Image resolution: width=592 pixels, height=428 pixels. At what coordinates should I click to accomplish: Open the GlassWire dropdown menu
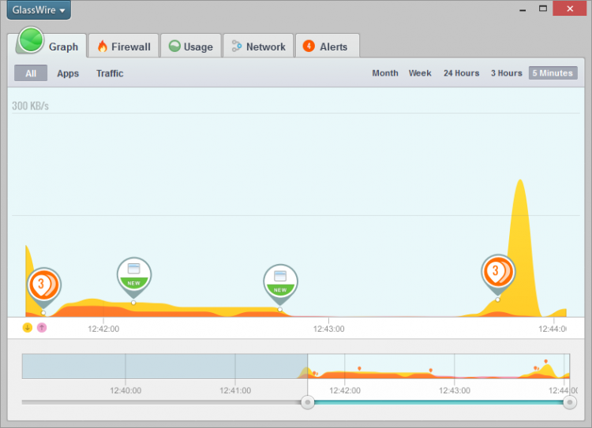tap(39, 9)
